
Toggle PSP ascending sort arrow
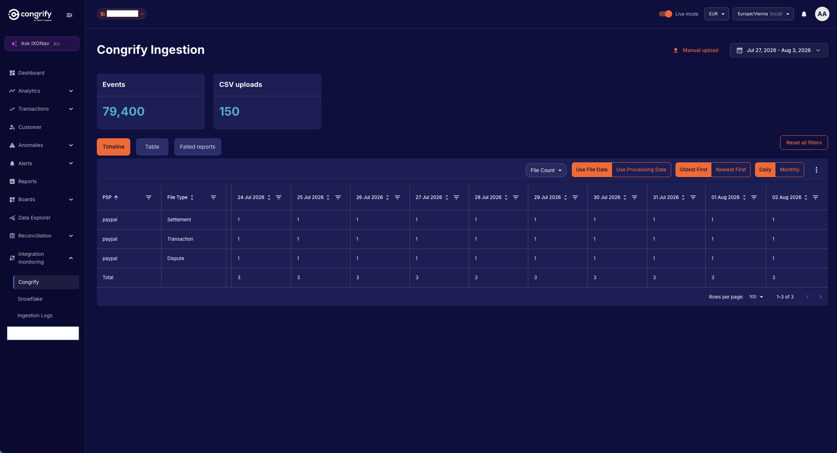coord(116,198)
